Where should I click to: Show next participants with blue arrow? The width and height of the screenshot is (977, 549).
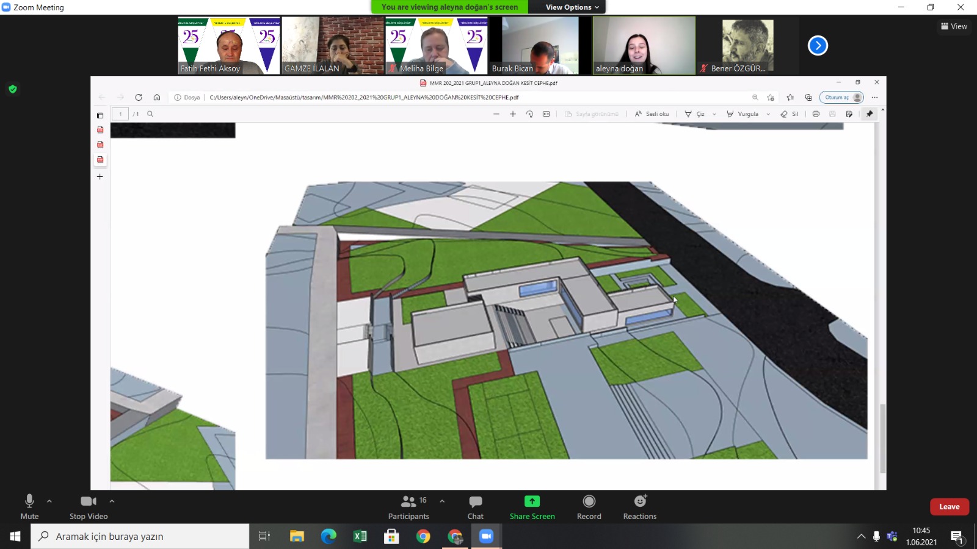pos(818,46)
